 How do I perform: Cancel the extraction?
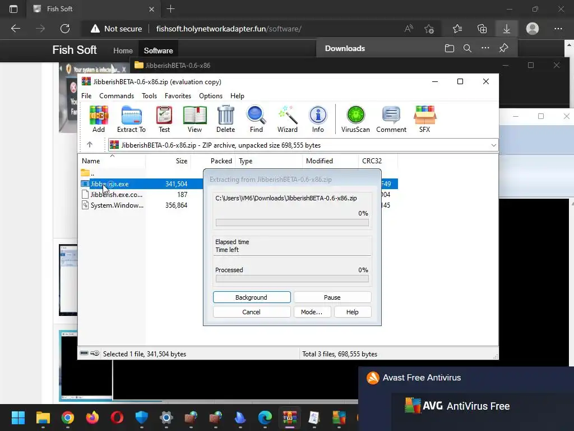pyautogui.click(x=252, y=312)
